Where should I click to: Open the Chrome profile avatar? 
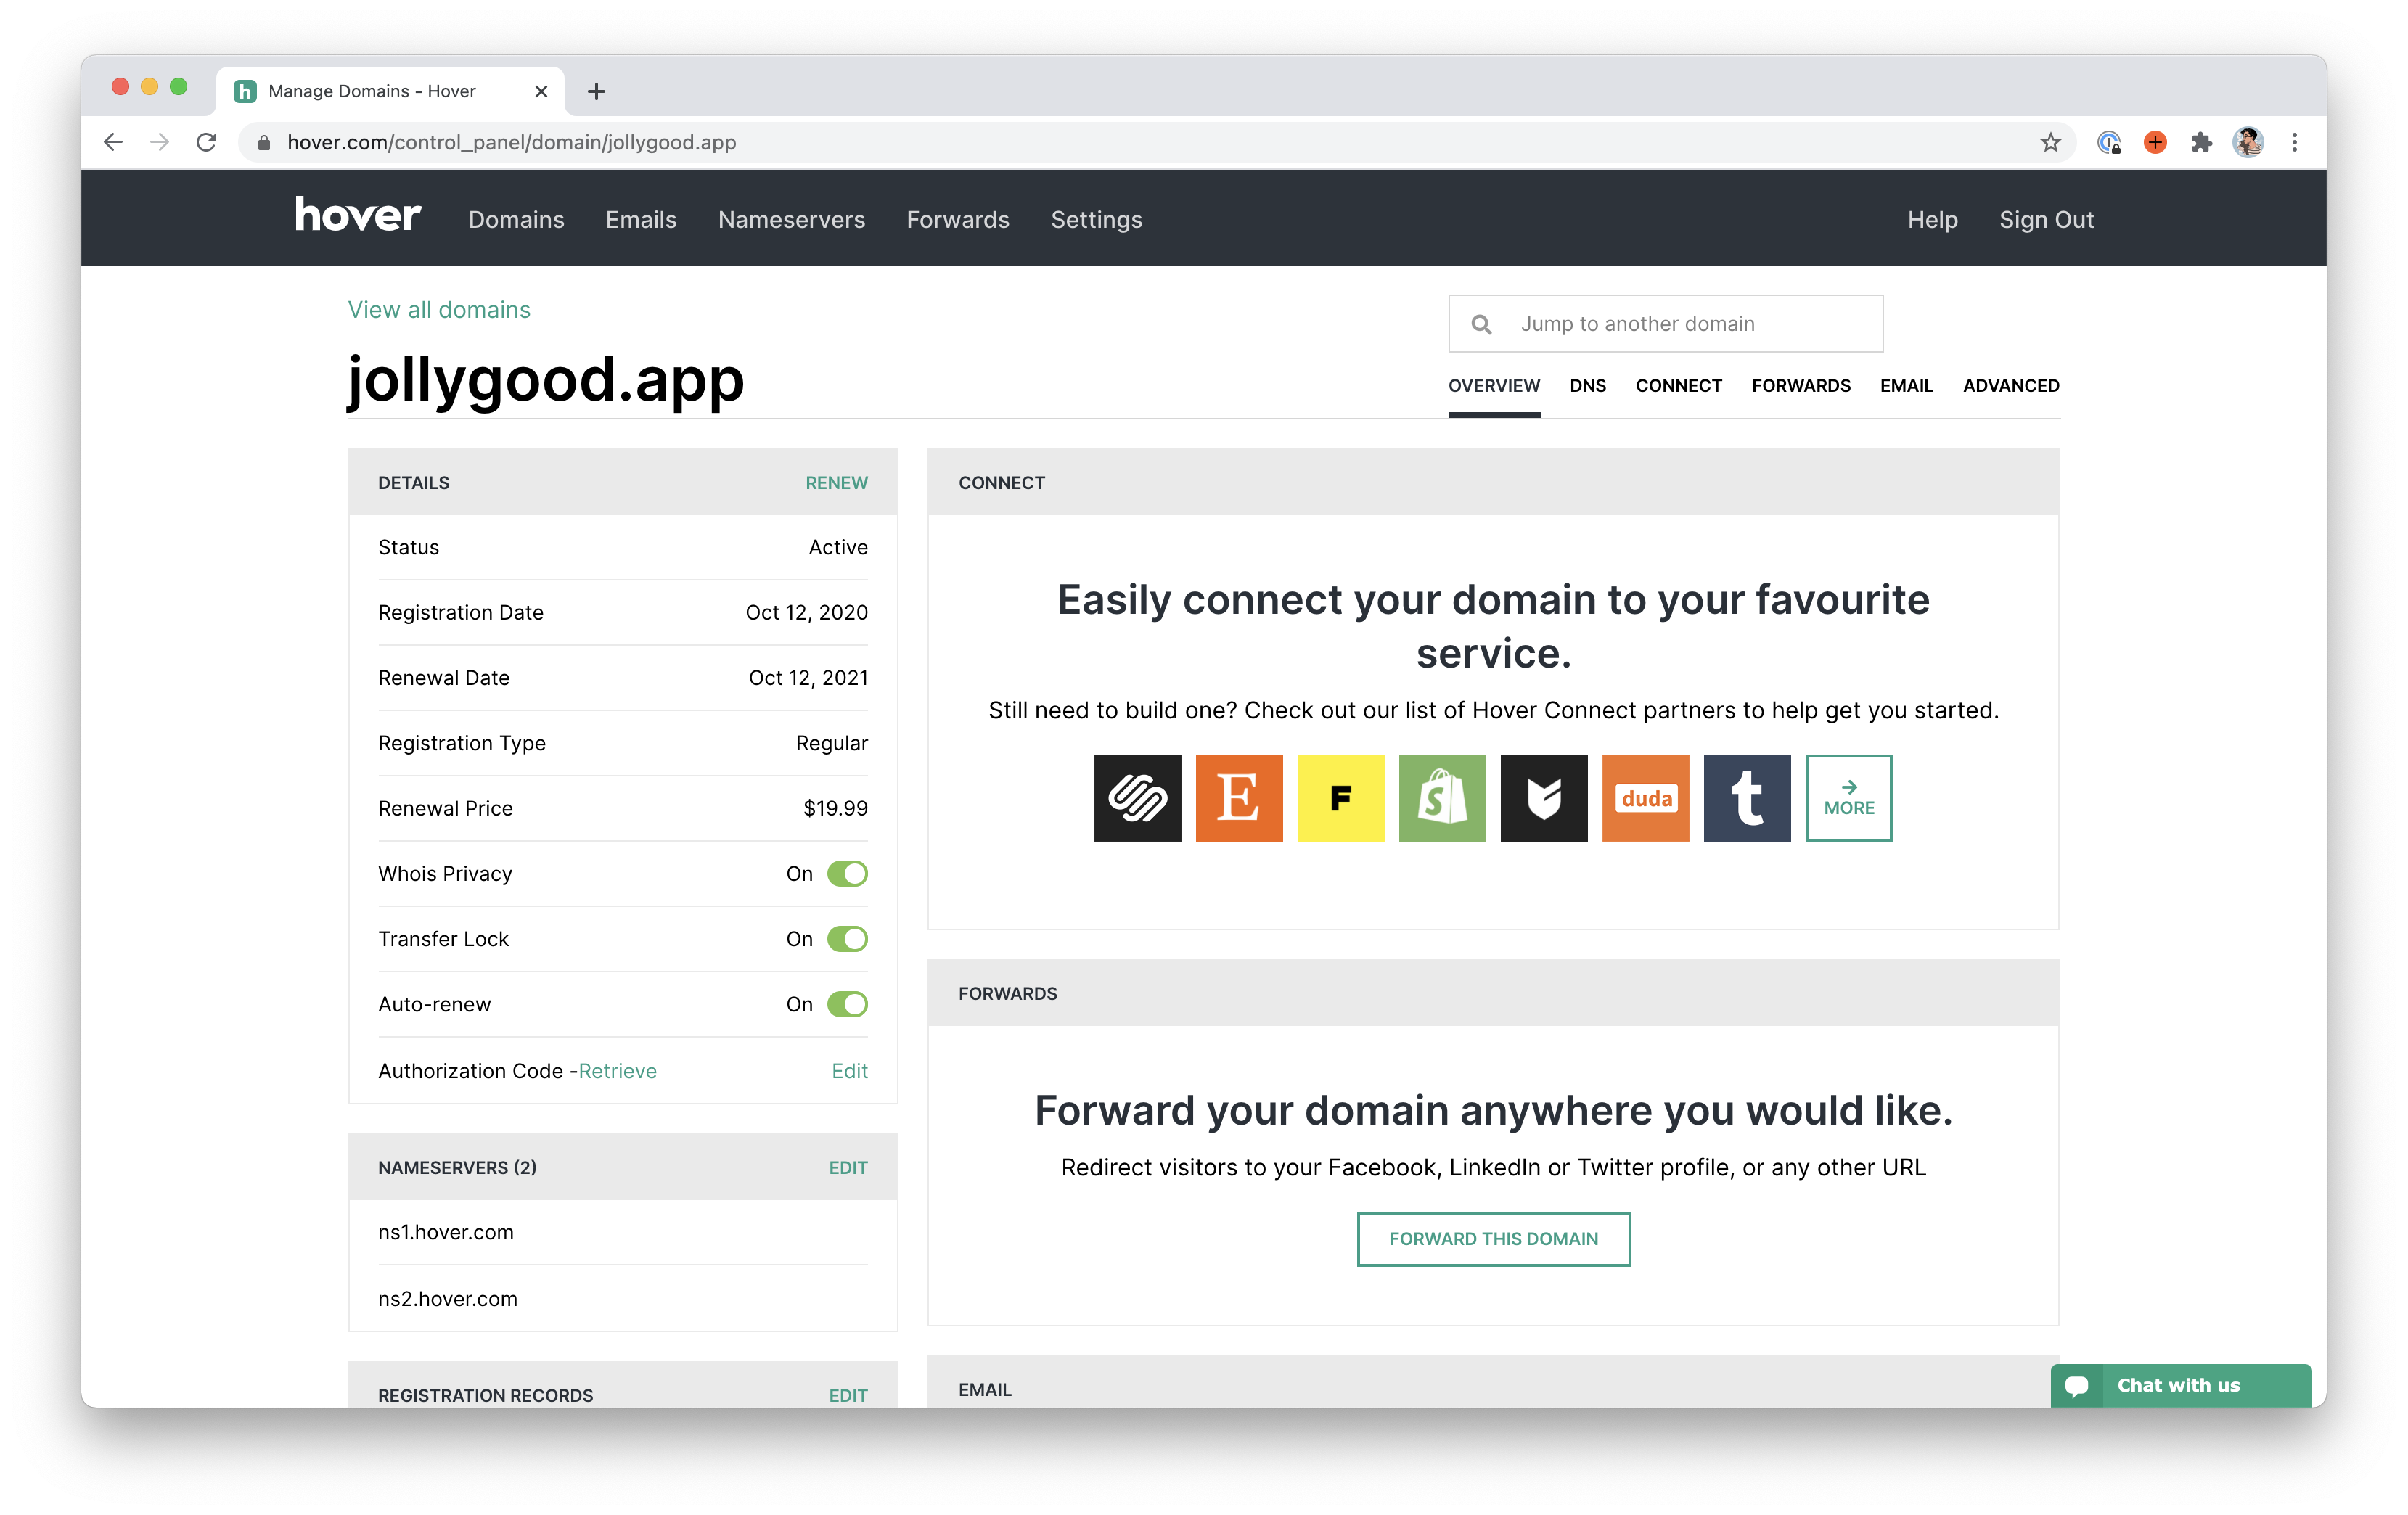pyautogui.click(x=2249, y=142)
